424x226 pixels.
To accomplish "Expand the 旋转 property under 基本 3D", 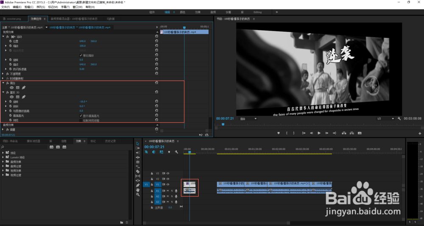I will coord(6,101).
